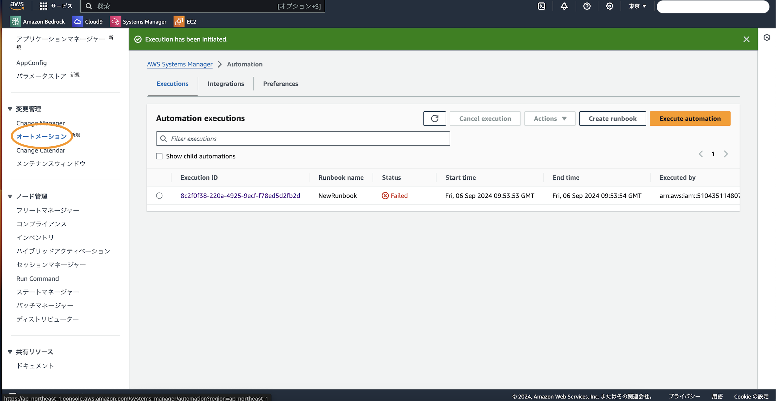
Task: Click the Filter executions search field
Action: (303, 138)
